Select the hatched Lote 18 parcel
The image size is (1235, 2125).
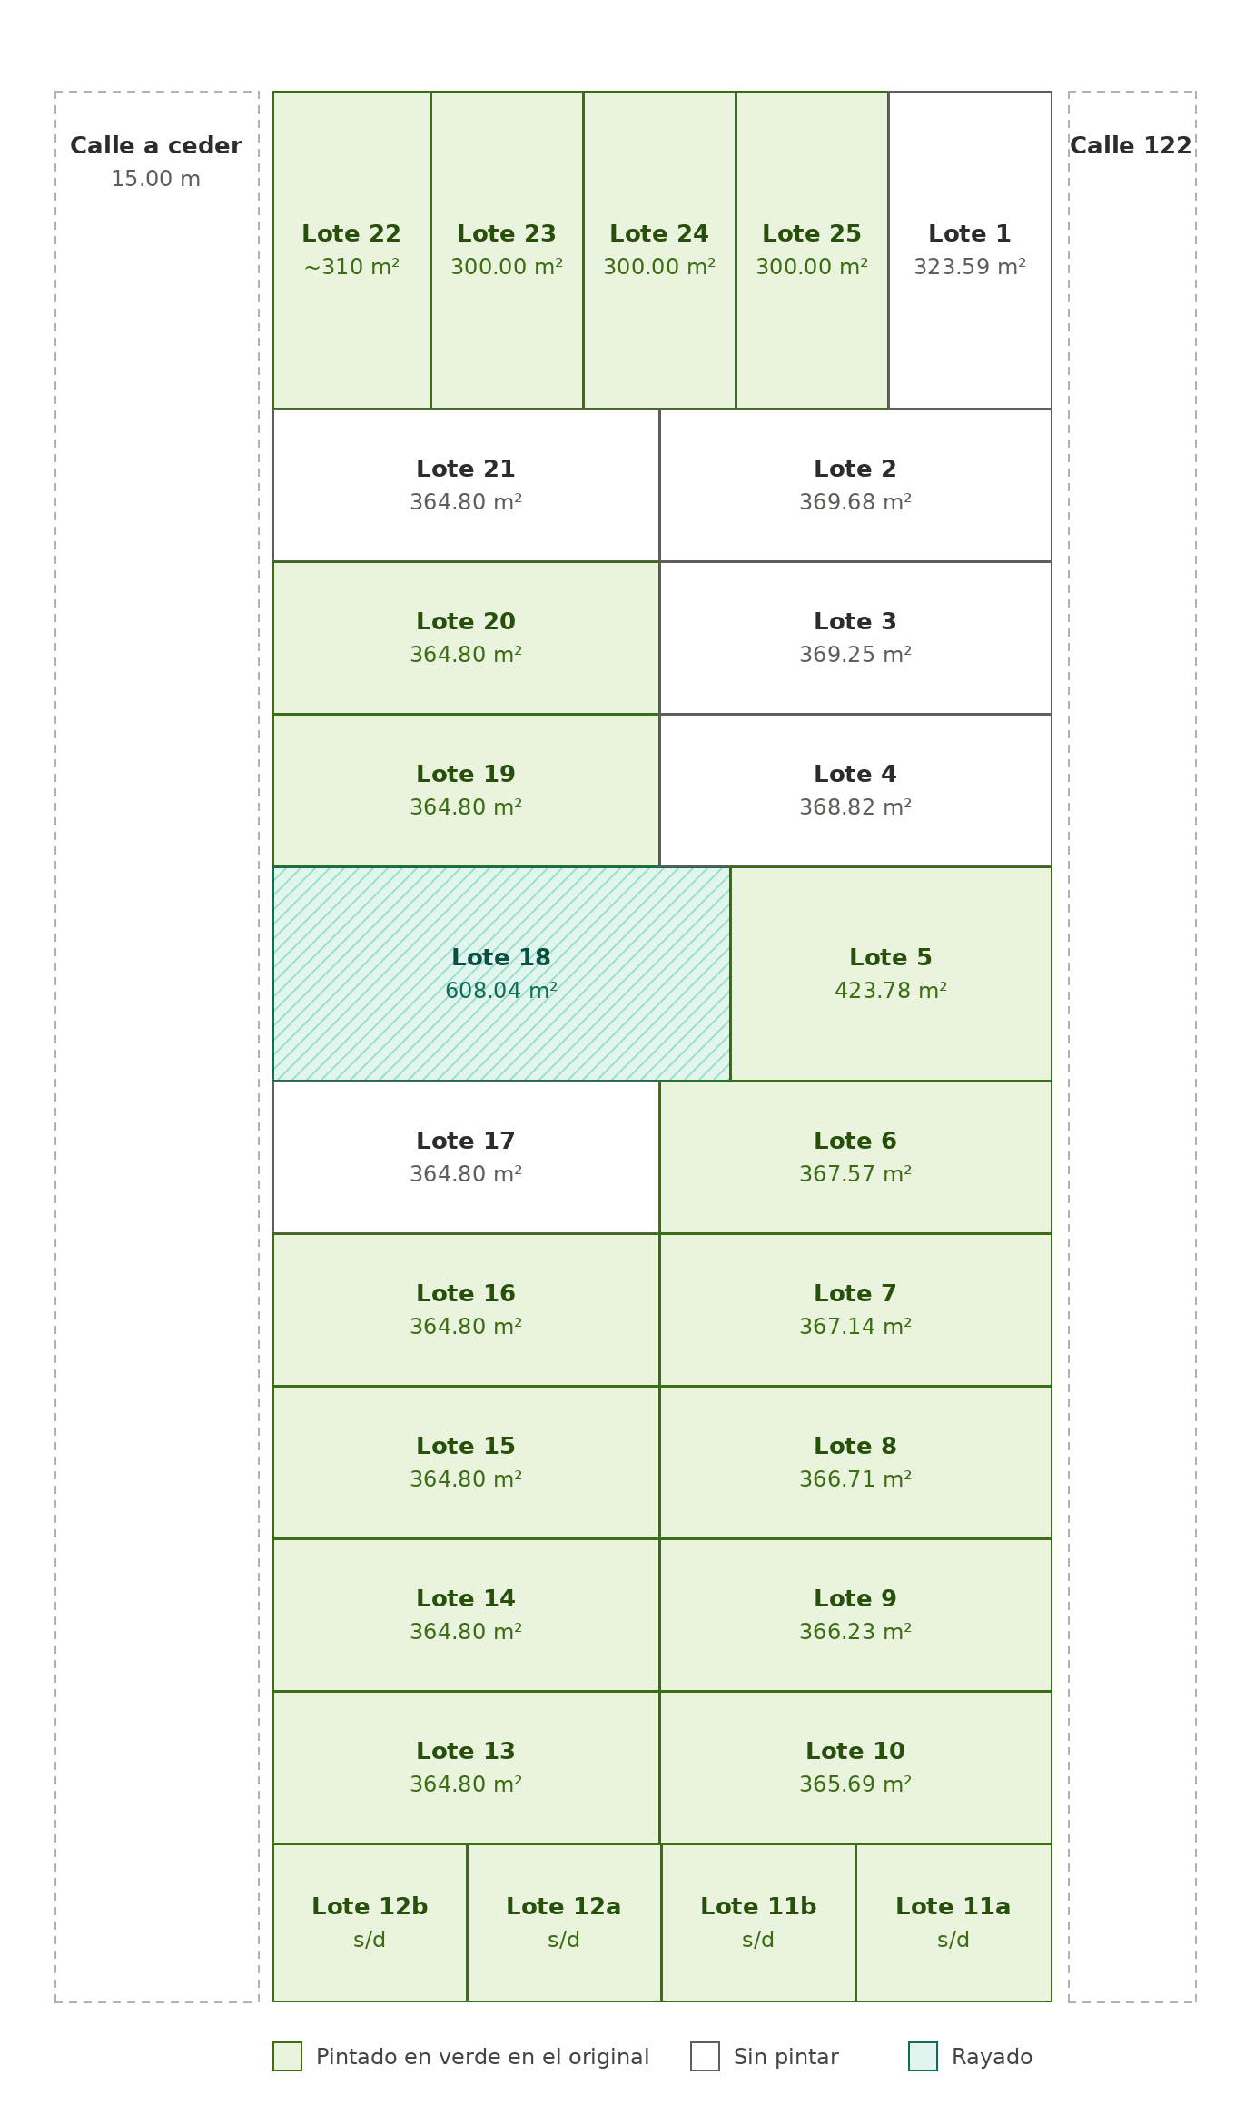pyautogui.click(x=501, y=974)
